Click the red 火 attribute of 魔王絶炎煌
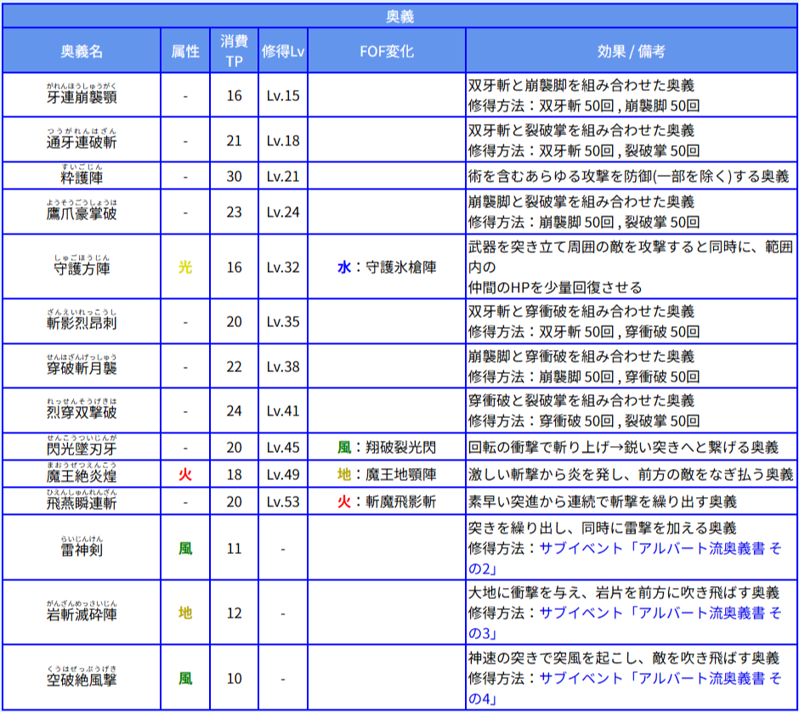This screenshot has height=712, width=799. pos(185,474)
